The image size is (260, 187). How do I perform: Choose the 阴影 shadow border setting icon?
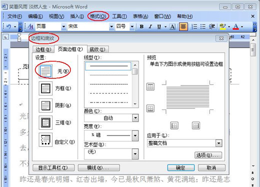point(45,105)
